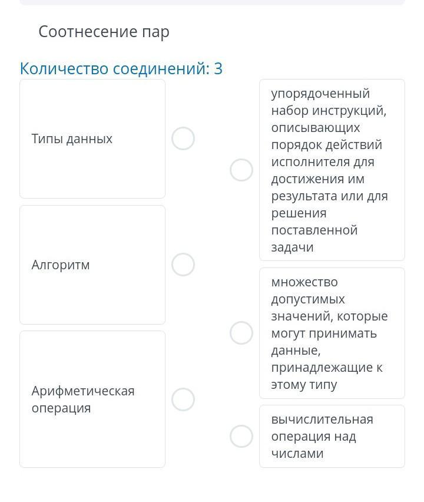Image resolution: width=424 pixels, height=502 pixels.
Task: Click the 'вычислительная операция над числами' card
Action: [332, 437]
